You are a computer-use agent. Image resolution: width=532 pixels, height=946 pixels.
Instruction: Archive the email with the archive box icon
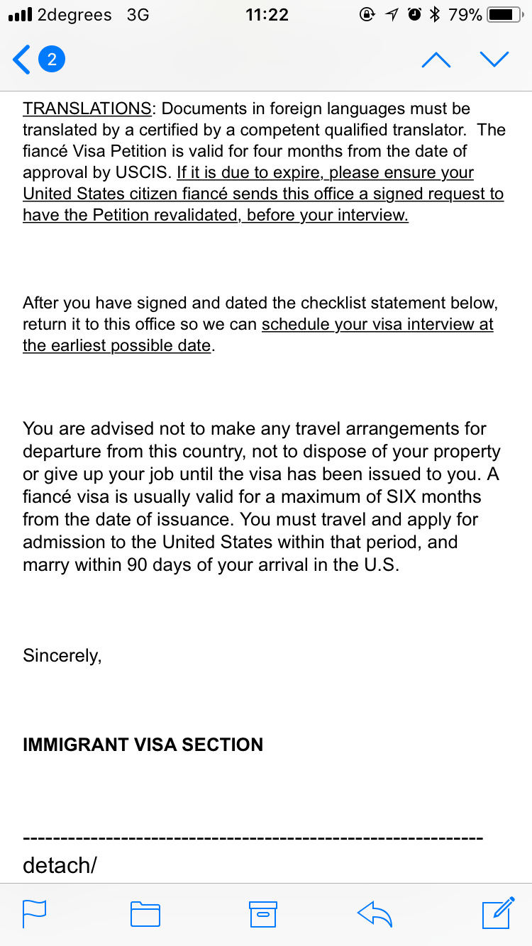(x=262, y=914)
